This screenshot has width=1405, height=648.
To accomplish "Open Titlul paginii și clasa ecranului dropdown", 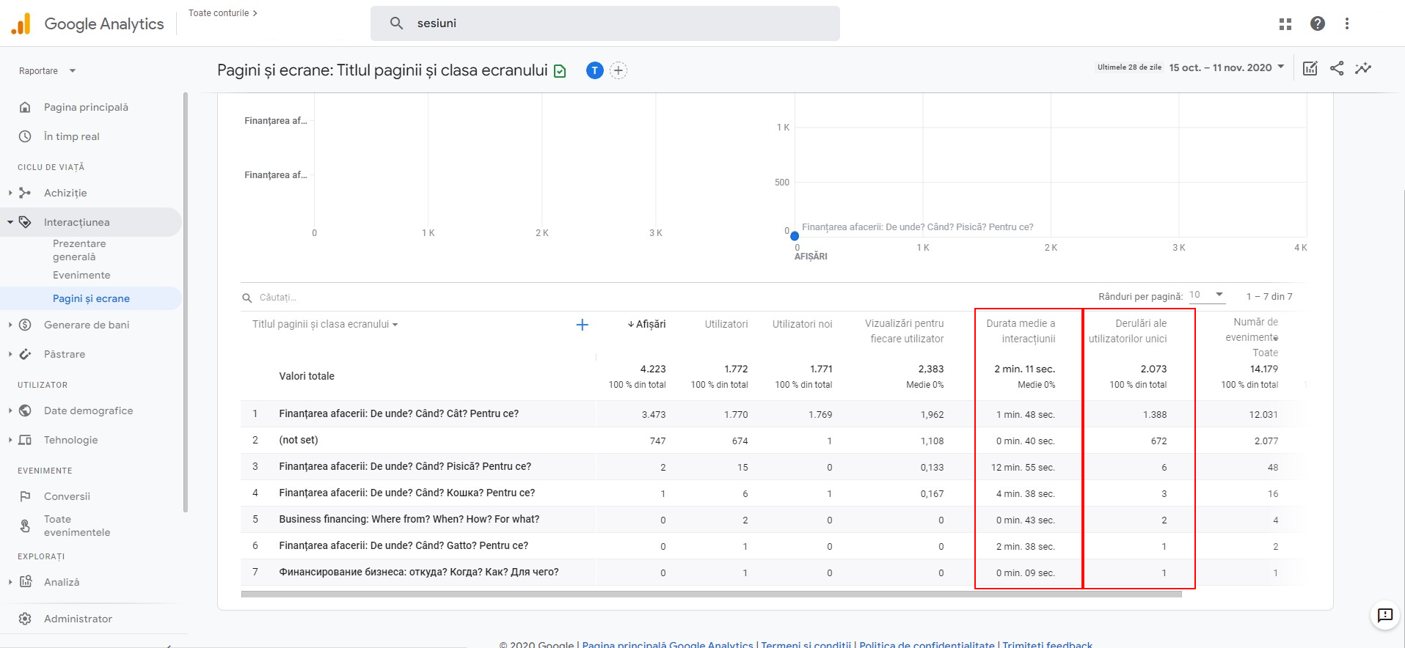I will [325, 324].
